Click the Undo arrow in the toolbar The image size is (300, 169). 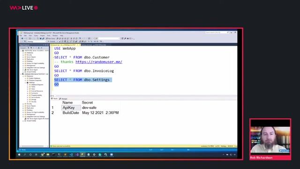pyautogui.click(x=80, y=38)
